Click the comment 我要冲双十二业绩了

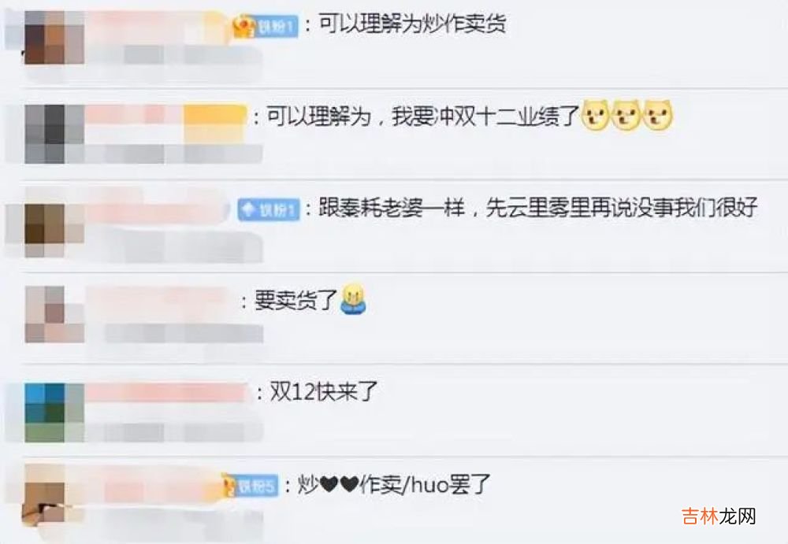486,116
